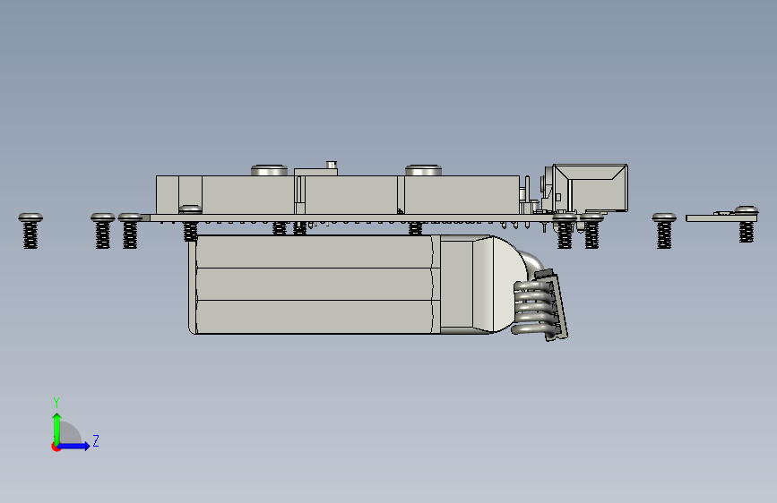Select the right round button cap atop the housing
The width and height of the screenshot is (777, 503).
[x=423, y=170]
